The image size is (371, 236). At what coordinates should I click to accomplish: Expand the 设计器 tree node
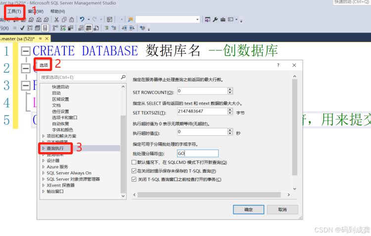[x=44, y=160]
